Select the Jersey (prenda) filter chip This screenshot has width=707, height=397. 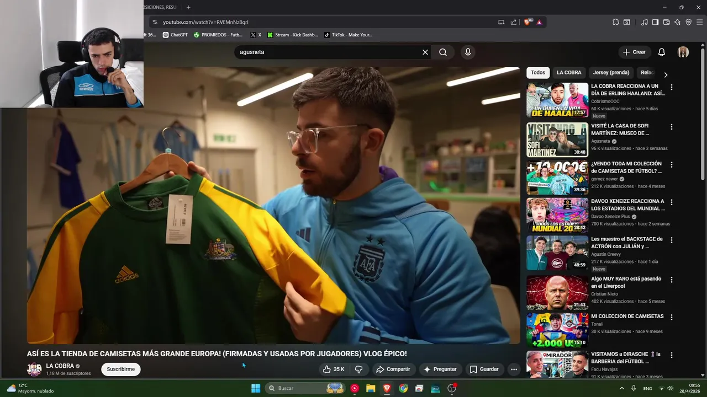click(x=611, y=73)
